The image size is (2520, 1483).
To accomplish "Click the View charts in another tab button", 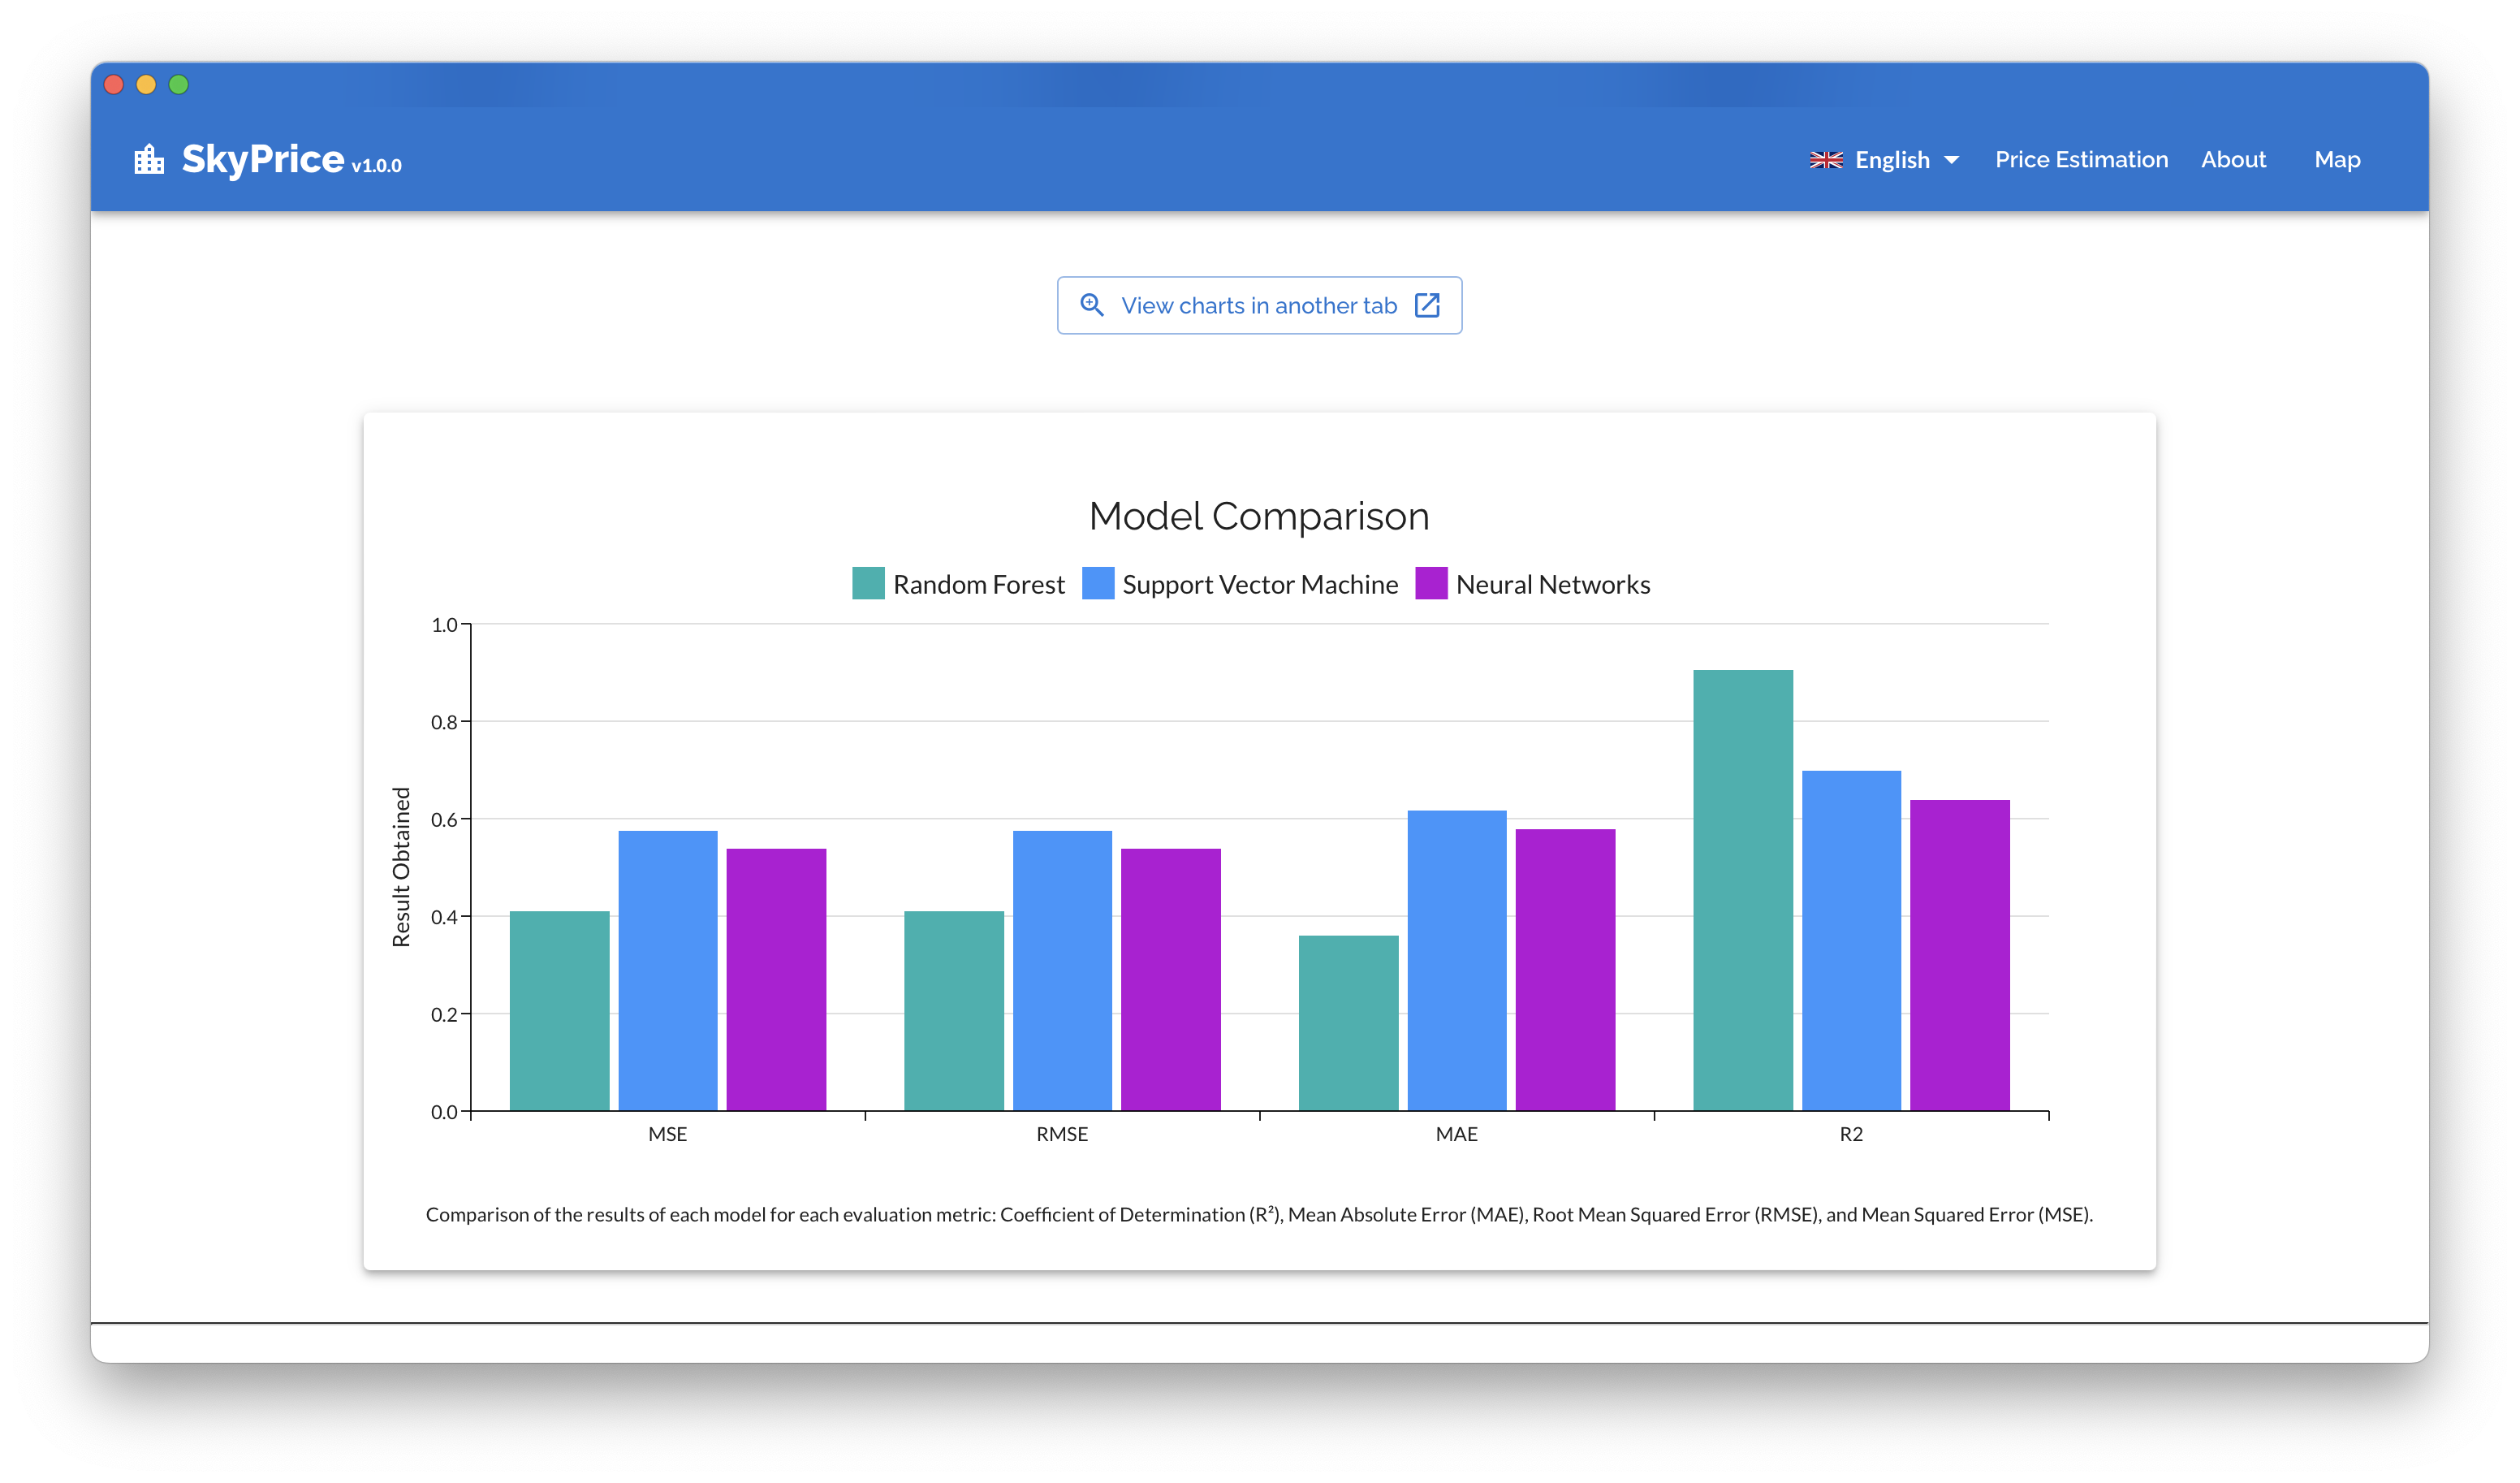I will 1260,304.
